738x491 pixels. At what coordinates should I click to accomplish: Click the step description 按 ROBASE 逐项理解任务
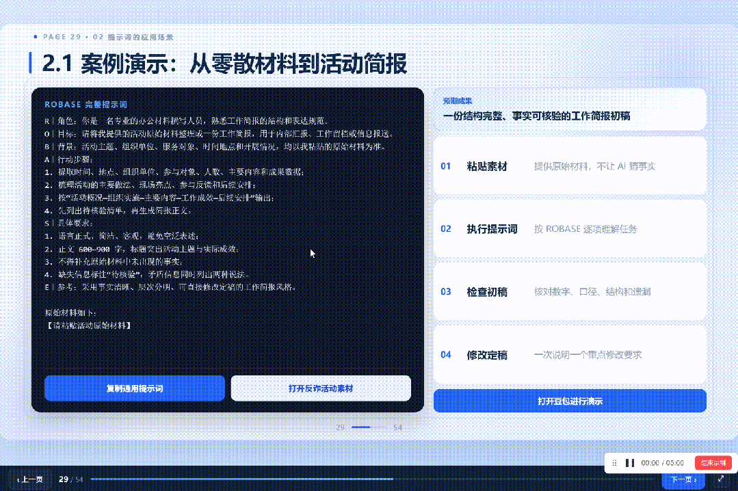click(x=585, y=229)
